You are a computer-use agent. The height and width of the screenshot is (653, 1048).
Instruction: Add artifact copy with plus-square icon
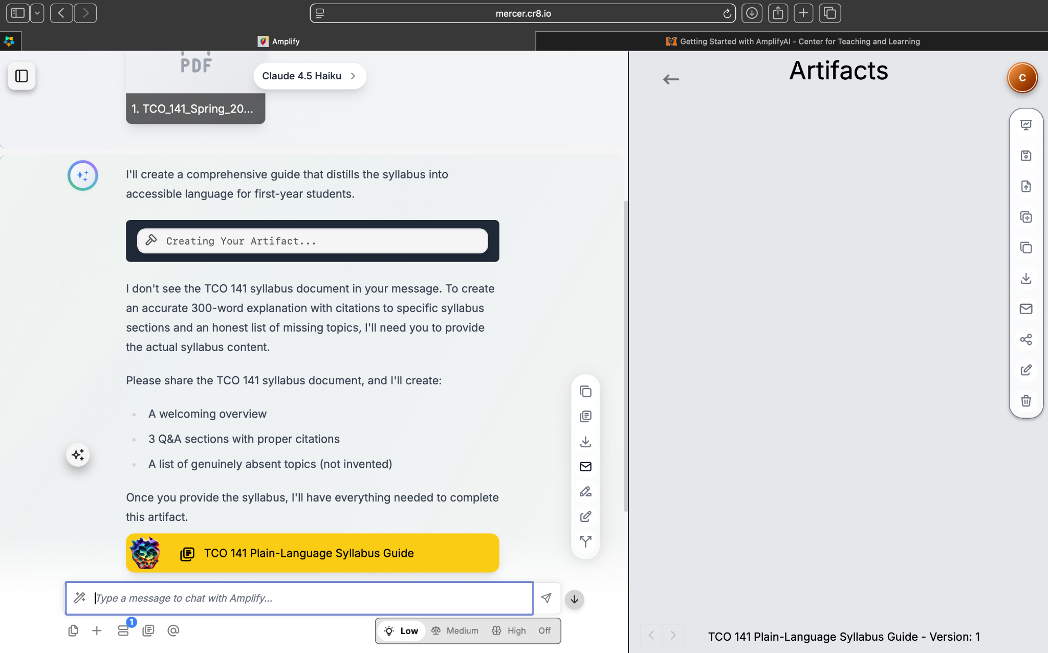point(1026,217)
